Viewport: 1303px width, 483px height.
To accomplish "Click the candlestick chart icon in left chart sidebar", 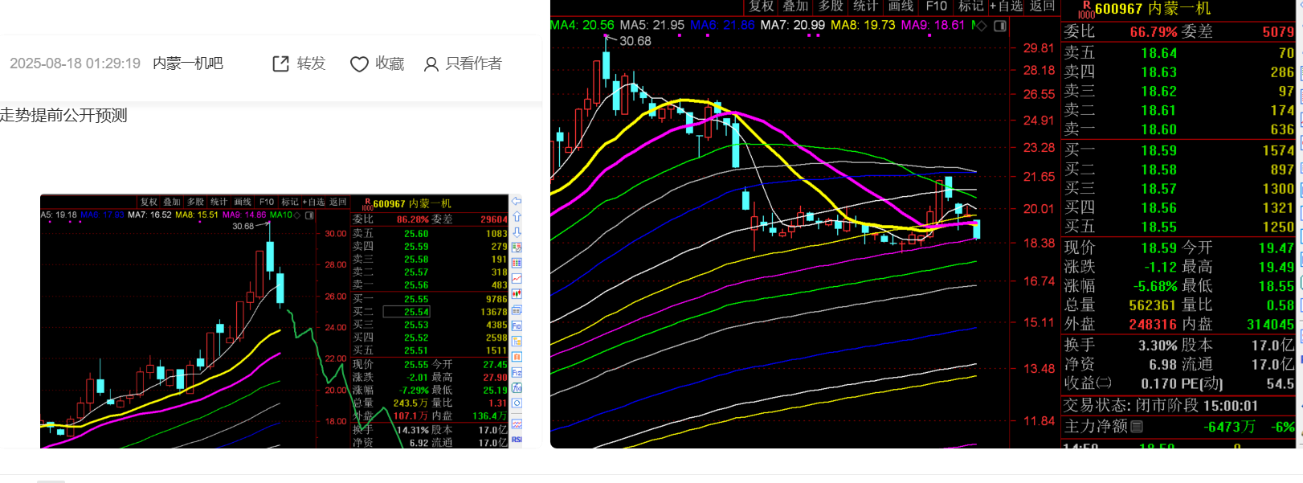I will point(517,294).
